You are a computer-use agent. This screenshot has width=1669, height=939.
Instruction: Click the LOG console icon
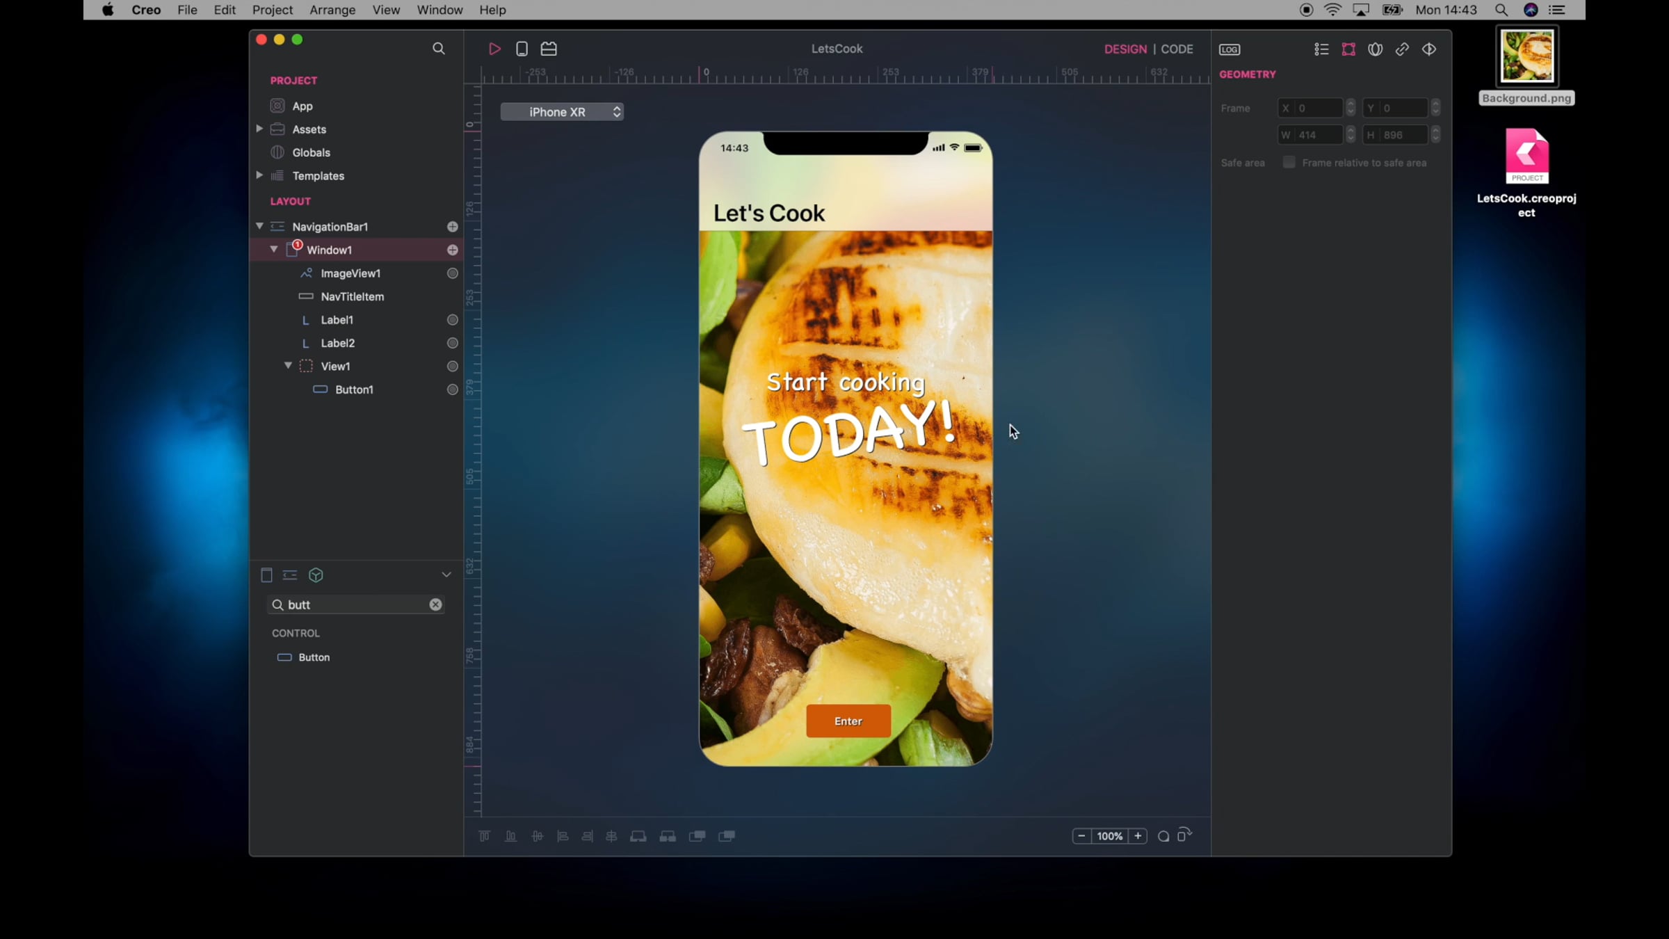tap(1229, 49)
